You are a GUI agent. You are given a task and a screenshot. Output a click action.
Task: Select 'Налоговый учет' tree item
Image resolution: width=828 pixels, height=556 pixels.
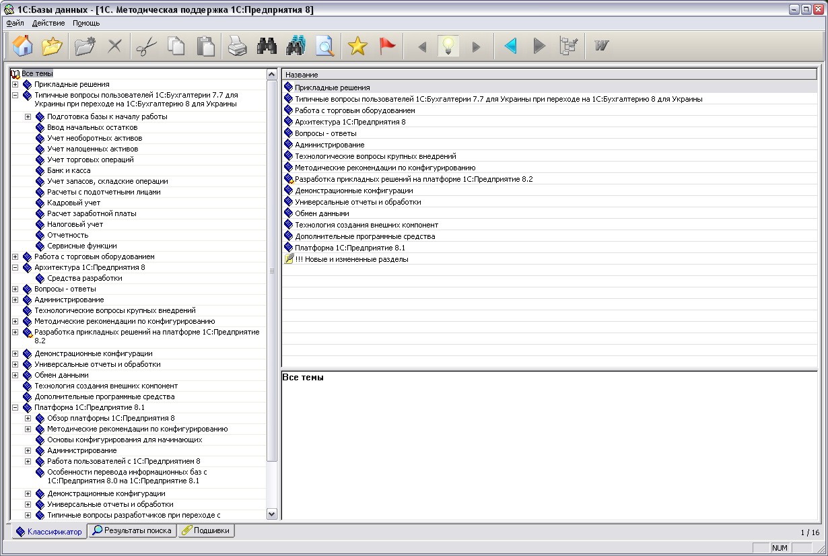(75, 224)
